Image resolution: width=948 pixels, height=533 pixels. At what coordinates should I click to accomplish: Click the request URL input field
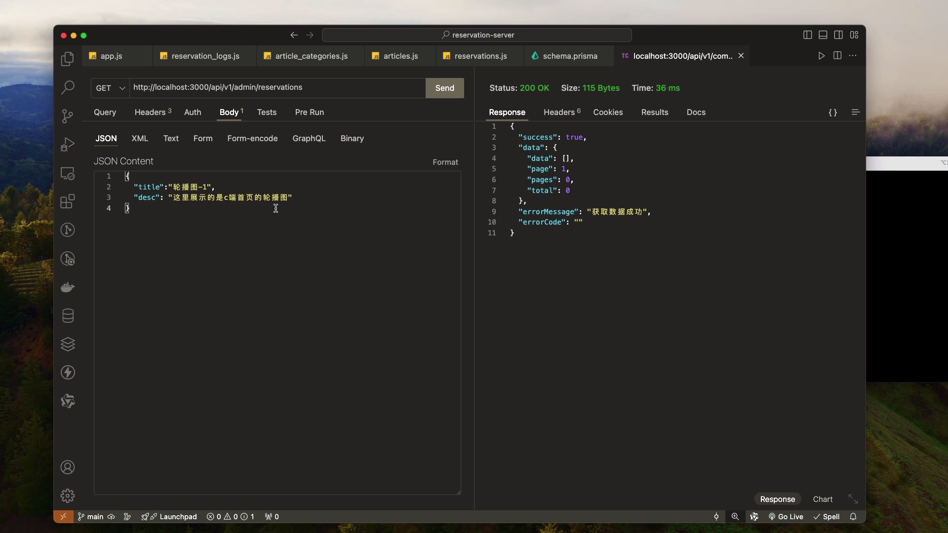tap(276, 87)
